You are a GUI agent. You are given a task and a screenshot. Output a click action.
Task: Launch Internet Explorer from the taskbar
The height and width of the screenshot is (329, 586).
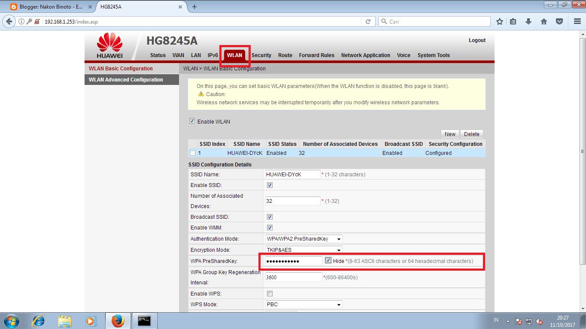39,321
